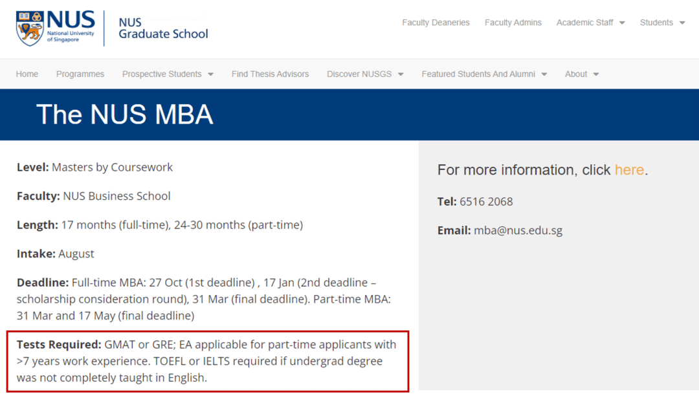Image resolution: width=699 pixels, height=403 pixels.
Task: Expand the Discover NUSGS dropdown
Action: 401,74
